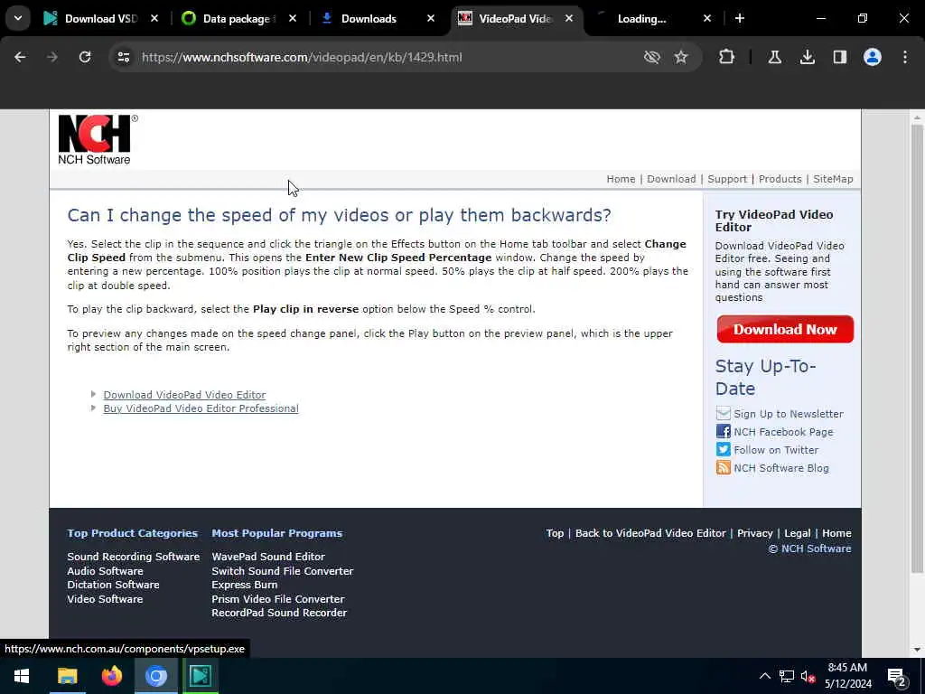Toggle the browser side panel icon

click(839, 57)
